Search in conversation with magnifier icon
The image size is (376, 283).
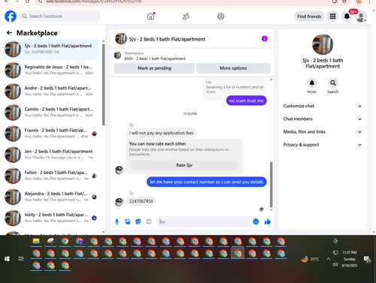(x=333, y=83)
